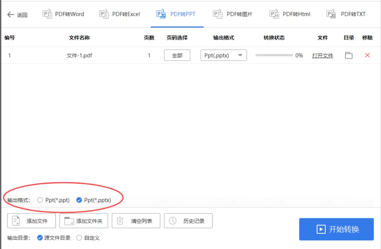Open the Ppt(.pptx) format dropdown
The height and width of the screenshot is (249, 381).
click(240, 55)
